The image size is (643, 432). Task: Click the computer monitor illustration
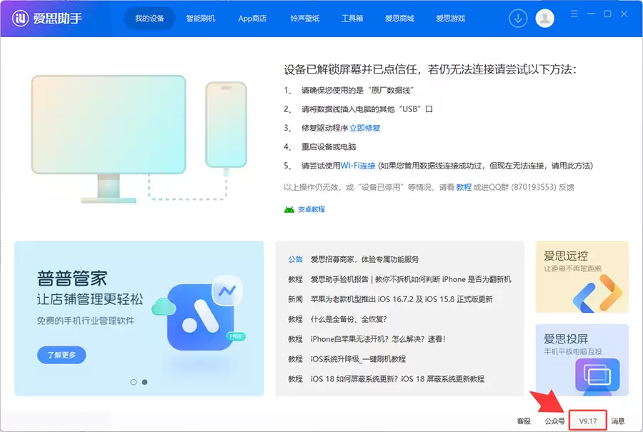(109, 139)
